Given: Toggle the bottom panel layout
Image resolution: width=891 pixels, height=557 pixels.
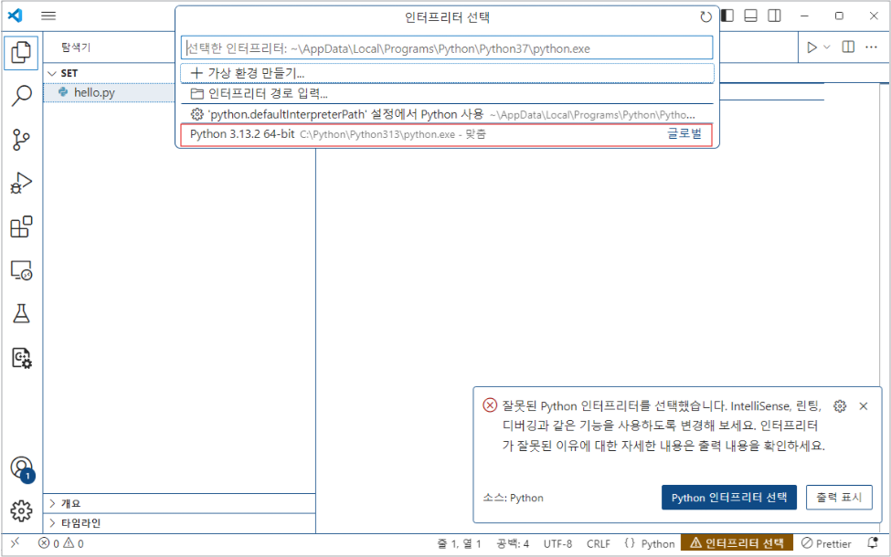Looking at the screenshot, I should [750, 16].
